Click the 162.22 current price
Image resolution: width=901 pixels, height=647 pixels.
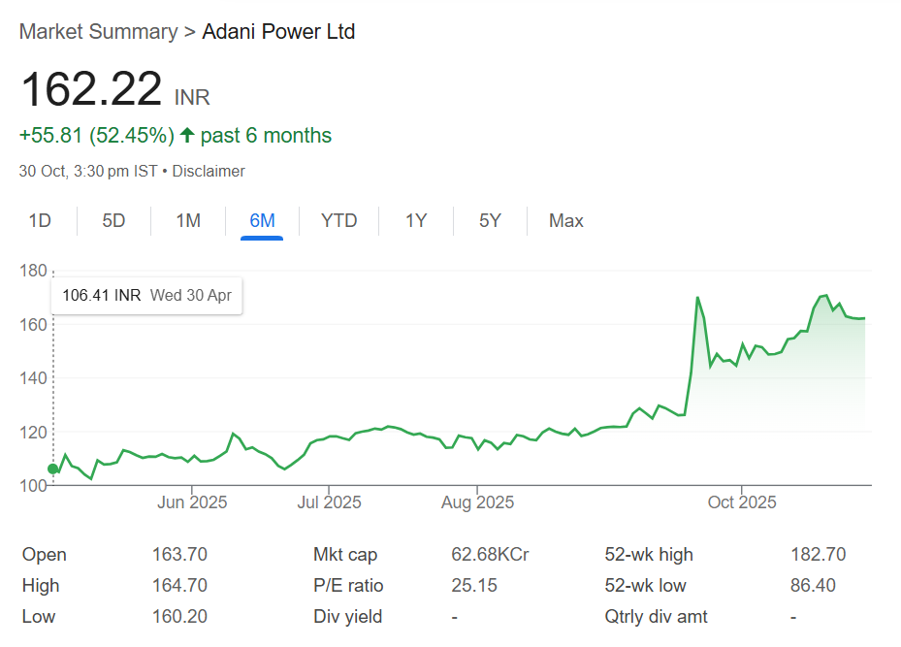(91, 90)
